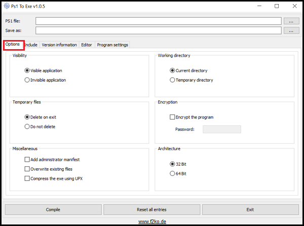Click Reset all entries button
Image resolution: width=304 pixels, height=226 pixels.
(151, 209)
